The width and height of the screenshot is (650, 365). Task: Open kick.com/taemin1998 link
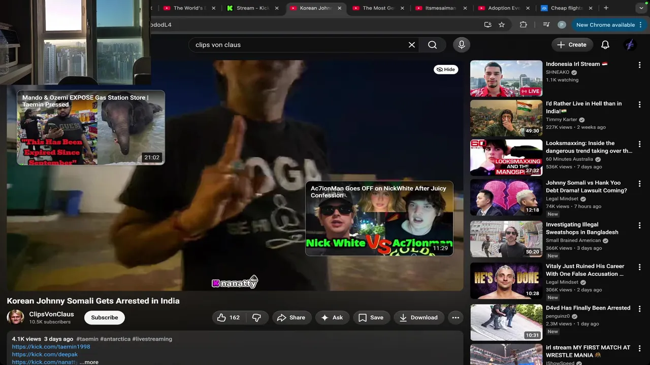[51, 347]
